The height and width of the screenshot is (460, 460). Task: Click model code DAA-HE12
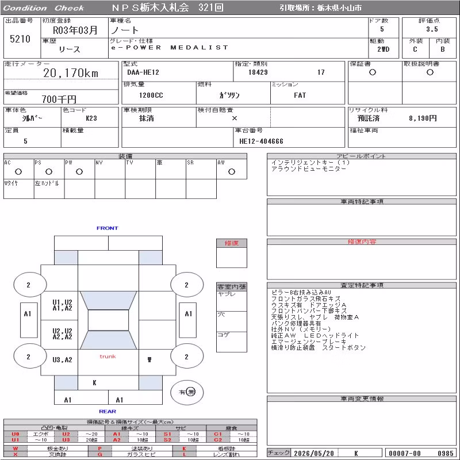coord(143,72)
